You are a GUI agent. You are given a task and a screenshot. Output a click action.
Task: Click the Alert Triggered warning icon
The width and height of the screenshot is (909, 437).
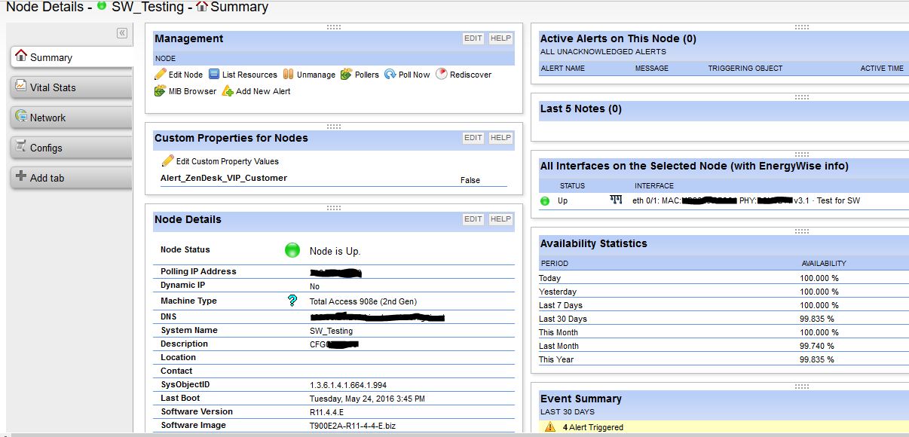point(549,427)
